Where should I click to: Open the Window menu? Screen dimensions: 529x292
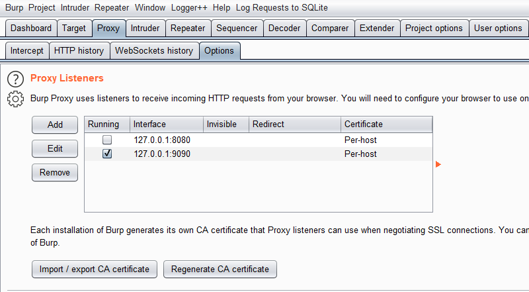click(150, 7)
